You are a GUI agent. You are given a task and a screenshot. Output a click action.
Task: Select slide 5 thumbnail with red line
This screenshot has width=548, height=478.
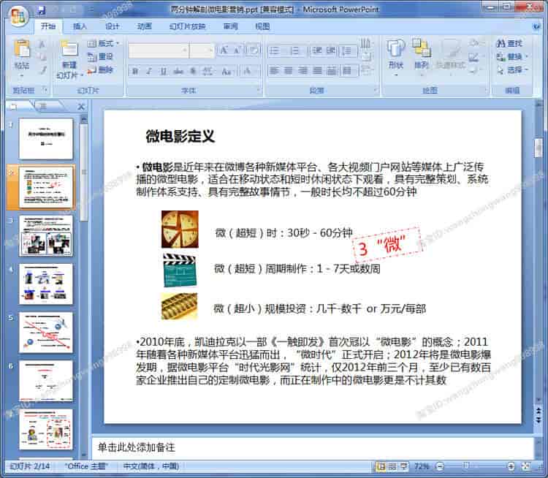coord(46,333)
